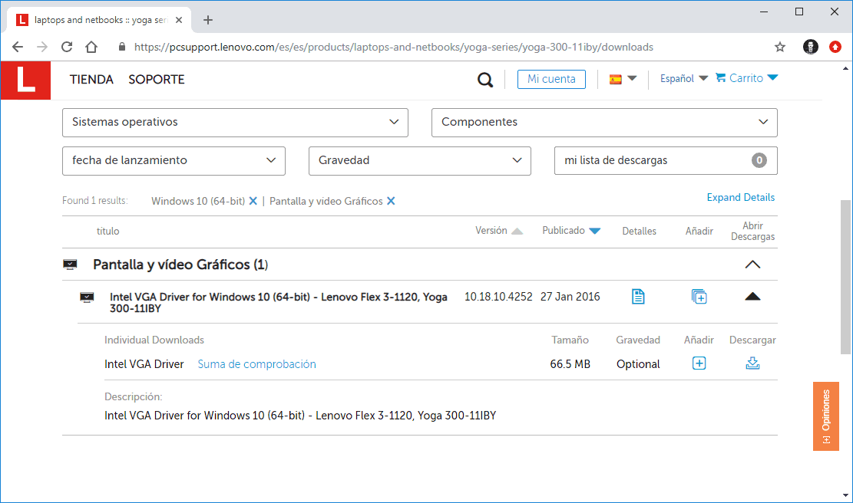The height and width of the screenshot is (503, 853).
Task: Click Expand Details link
Action: click(740, 198)
